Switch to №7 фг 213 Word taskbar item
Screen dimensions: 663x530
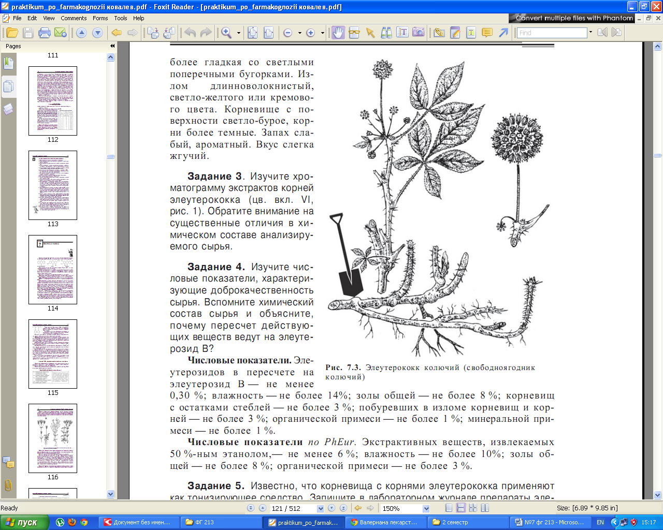[550, 522]
